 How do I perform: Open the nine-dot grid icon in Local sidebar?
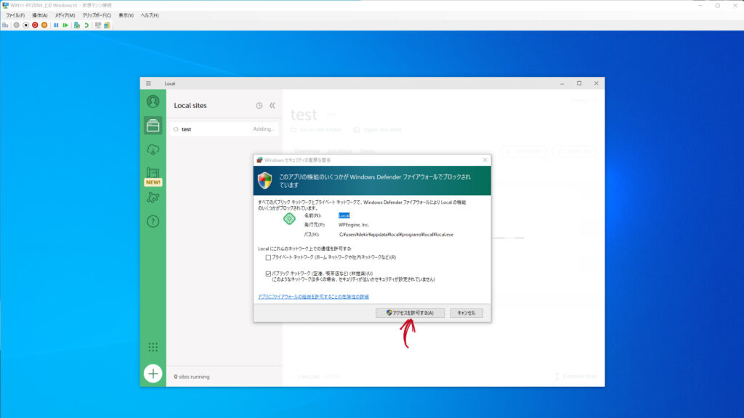pyautogui.click(x=153, y=348)
